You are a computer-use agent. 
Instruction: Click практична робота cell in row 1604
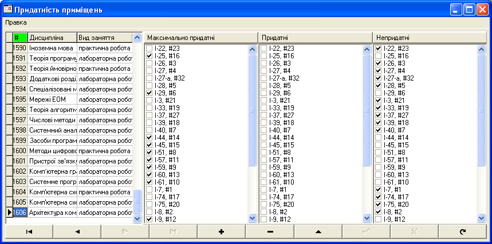click(x=105, y=192)
